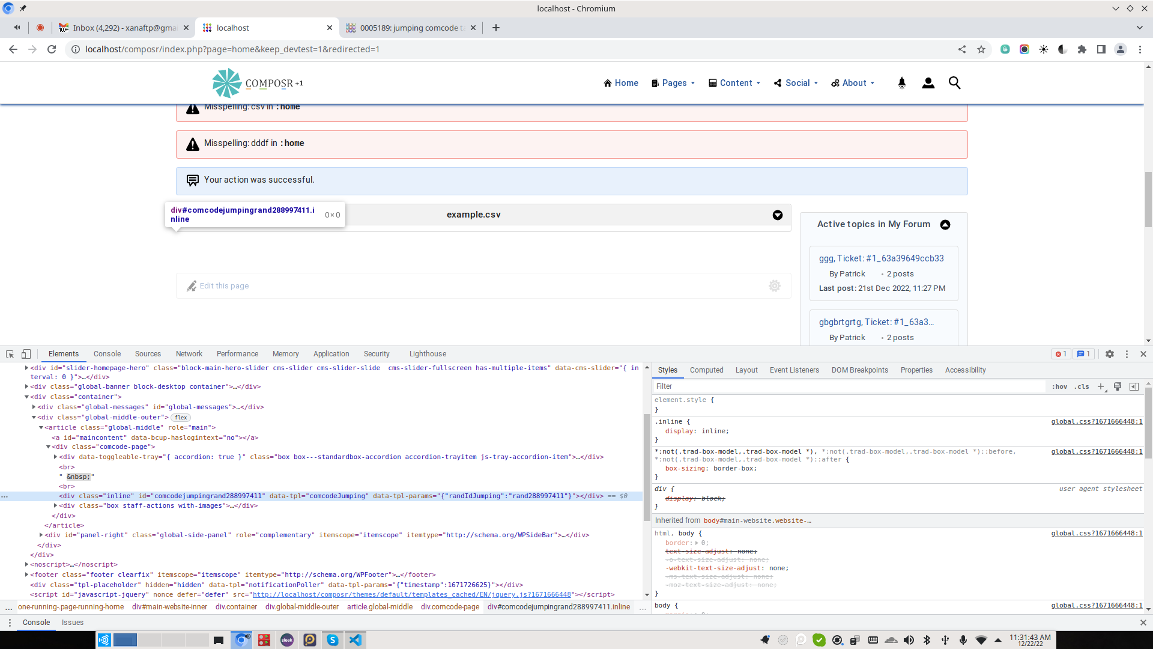Viewport: 1153px width, 649px height.
Task: Open the Computed styles tab
Action: pos(706,370)
